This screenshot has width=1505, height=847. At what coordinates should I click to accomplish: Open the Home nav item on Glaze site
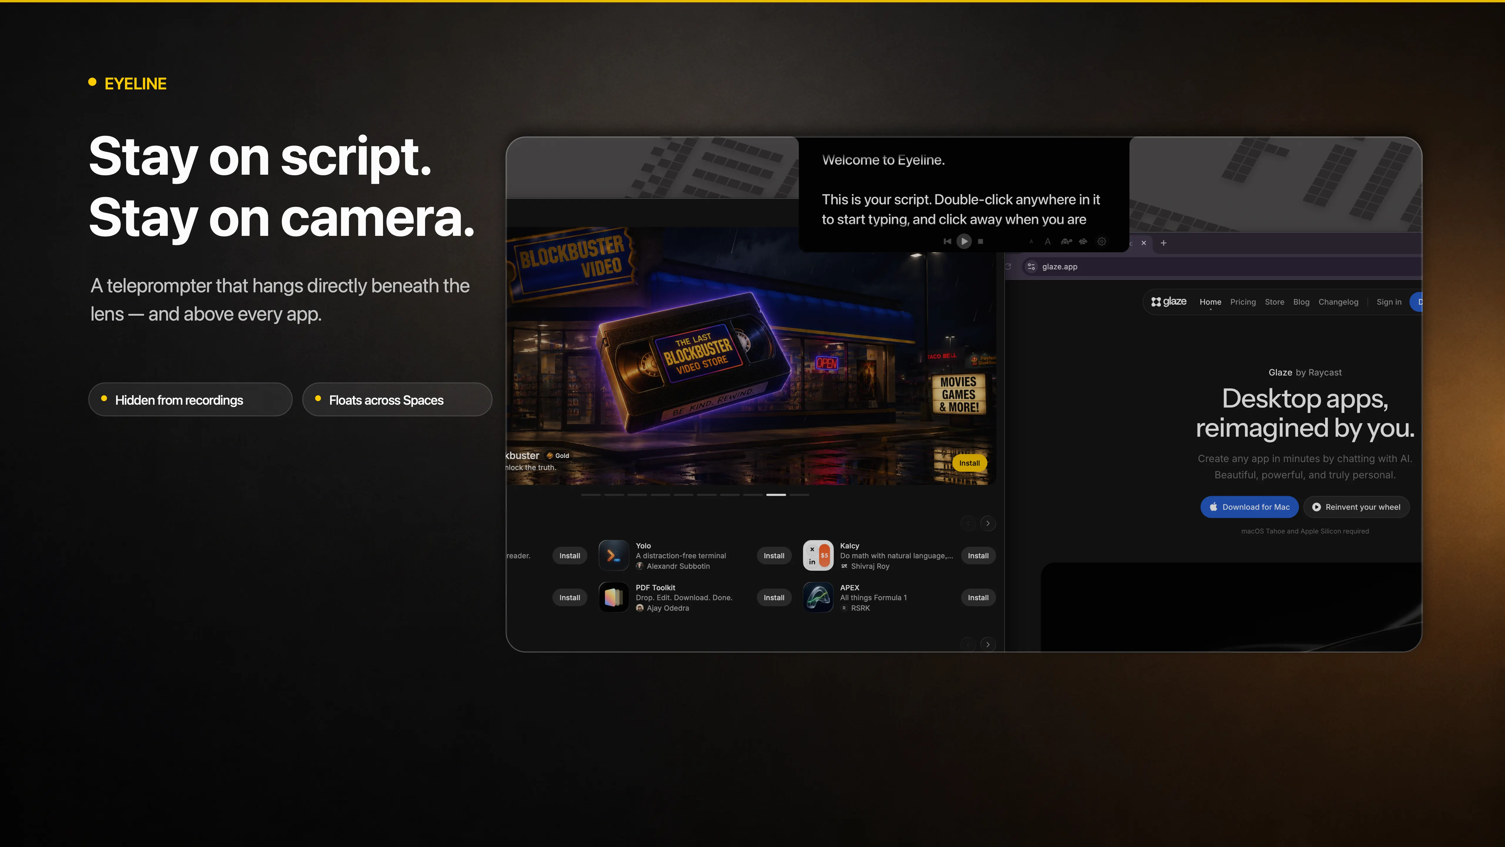(1210, 302)
